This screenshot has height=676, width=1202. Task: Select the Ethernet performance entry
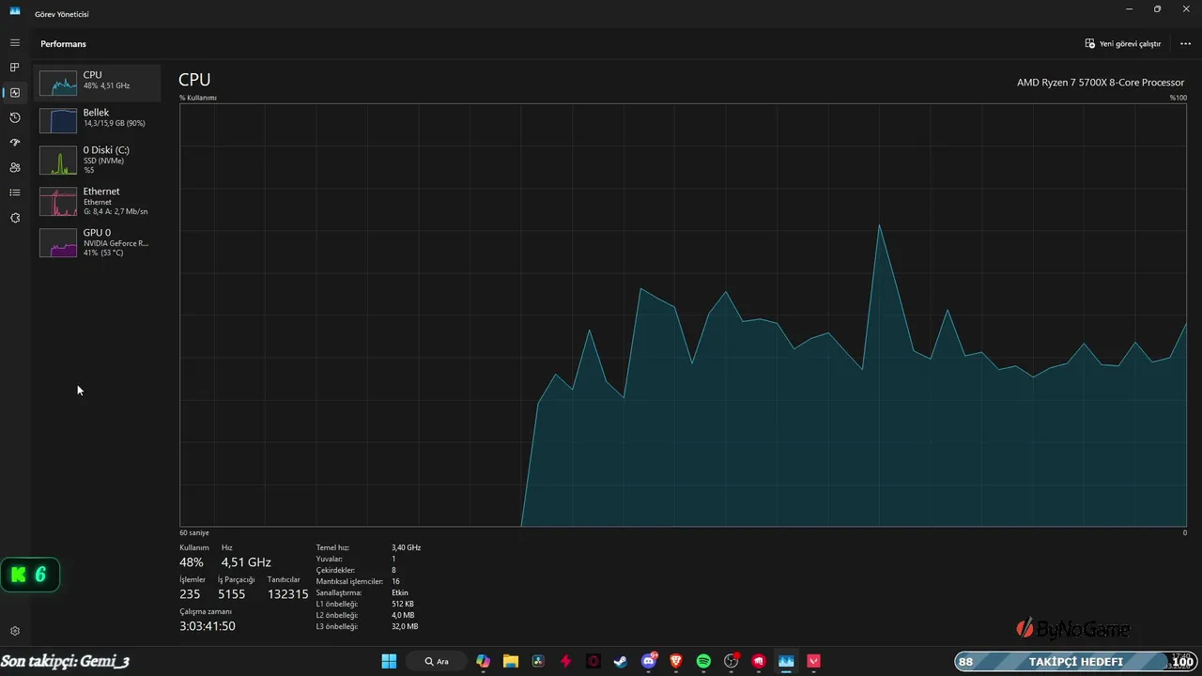(x=97, y=201)
